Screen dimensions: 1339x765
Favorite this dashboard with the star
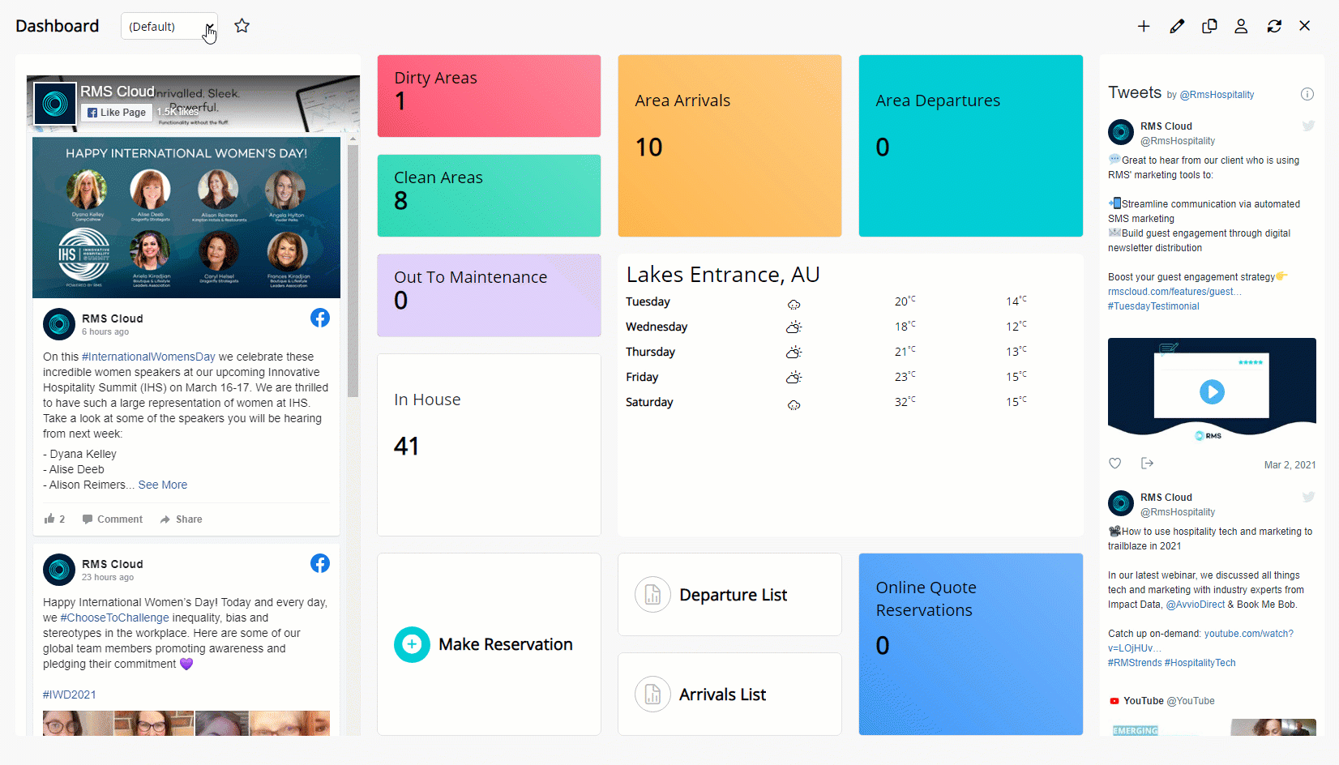coord(242,25)
